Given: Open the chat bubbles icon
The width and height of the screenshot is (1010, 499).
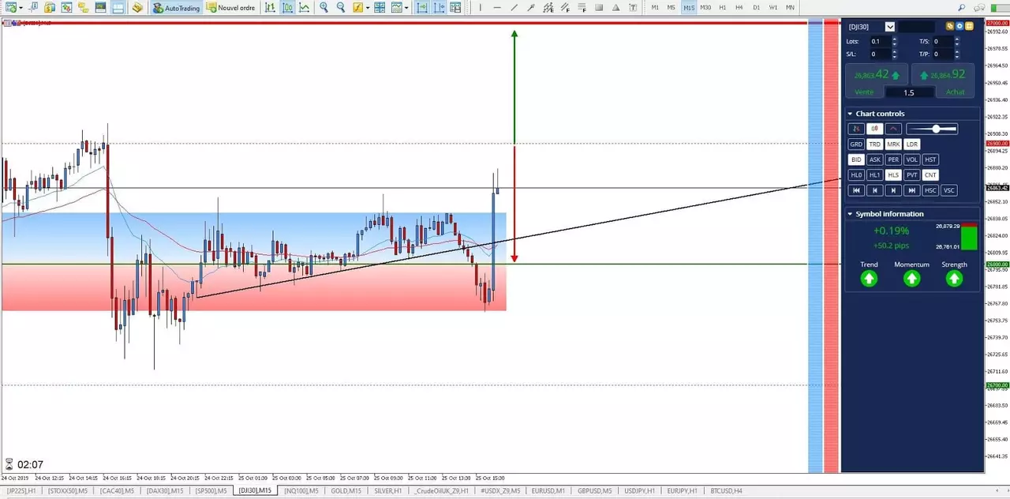Looking at the screenshot, I should pyautogui.click(x=979, y=7).
